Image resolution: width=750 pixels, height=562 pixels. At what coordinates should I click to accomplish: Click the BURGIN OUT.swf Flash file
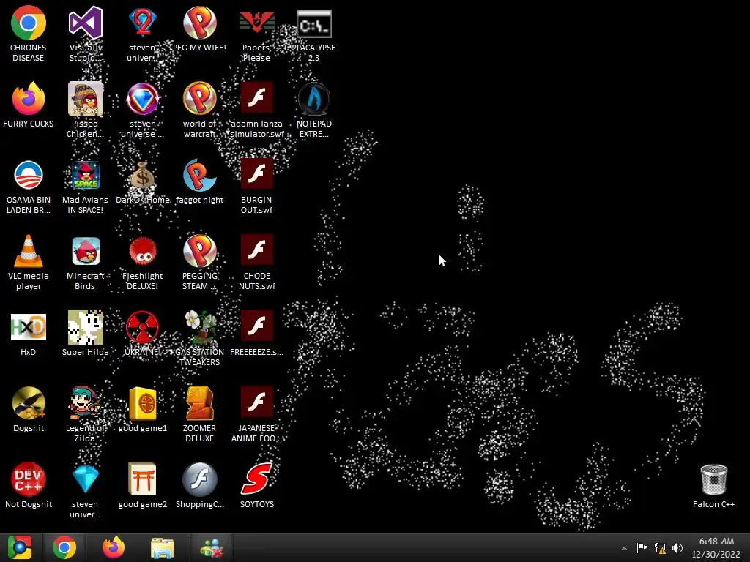pyautogui.click(x=256, y=174)
